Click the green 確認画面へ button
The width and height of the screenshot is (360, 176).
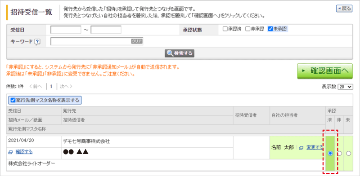tap(325, 71)
